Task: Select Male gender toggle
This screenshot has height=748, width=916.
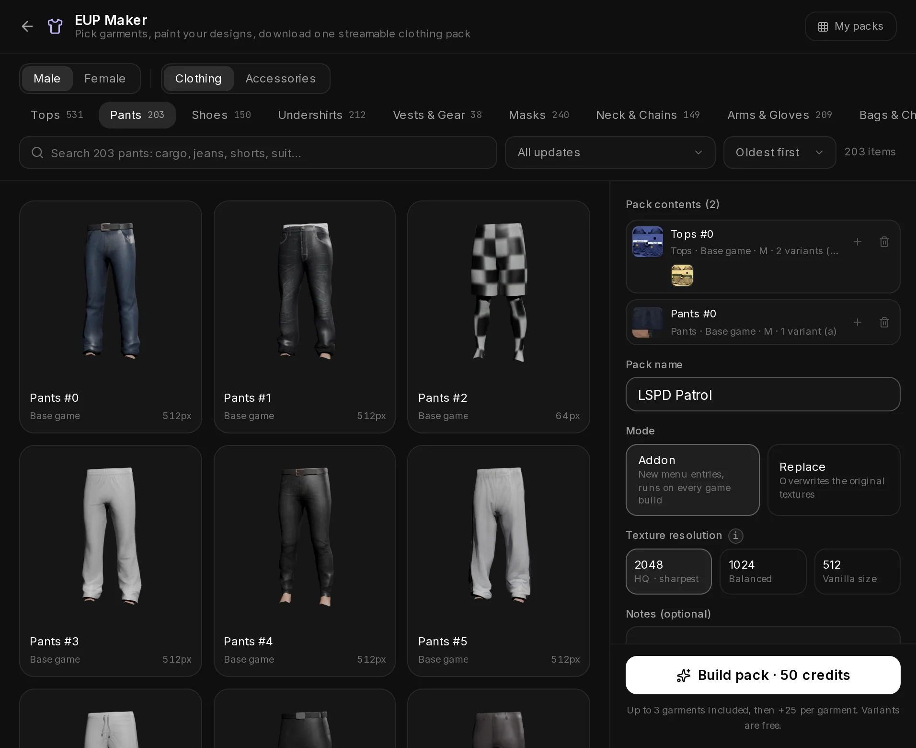Action: [x=47, y=79]
